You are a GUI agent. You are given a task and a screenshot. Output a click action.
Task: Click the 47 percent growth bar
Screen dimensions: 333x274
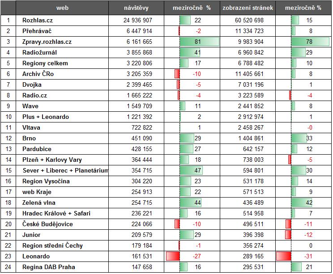tap(191, 170)
